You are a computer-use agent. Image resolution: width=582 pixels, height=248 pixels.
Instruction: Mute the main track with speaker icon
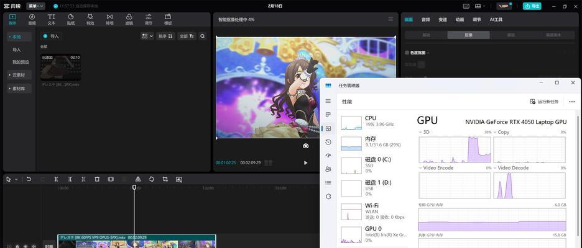coord(34,246)
